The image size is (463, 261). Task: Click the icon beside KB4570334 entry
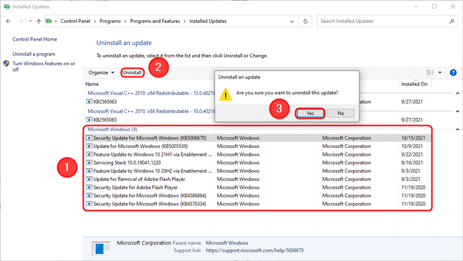pos(89,204)
